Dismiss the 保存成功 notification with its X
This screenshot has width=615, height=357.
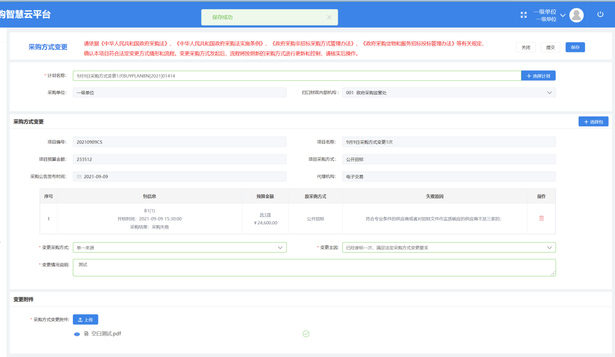329,17
